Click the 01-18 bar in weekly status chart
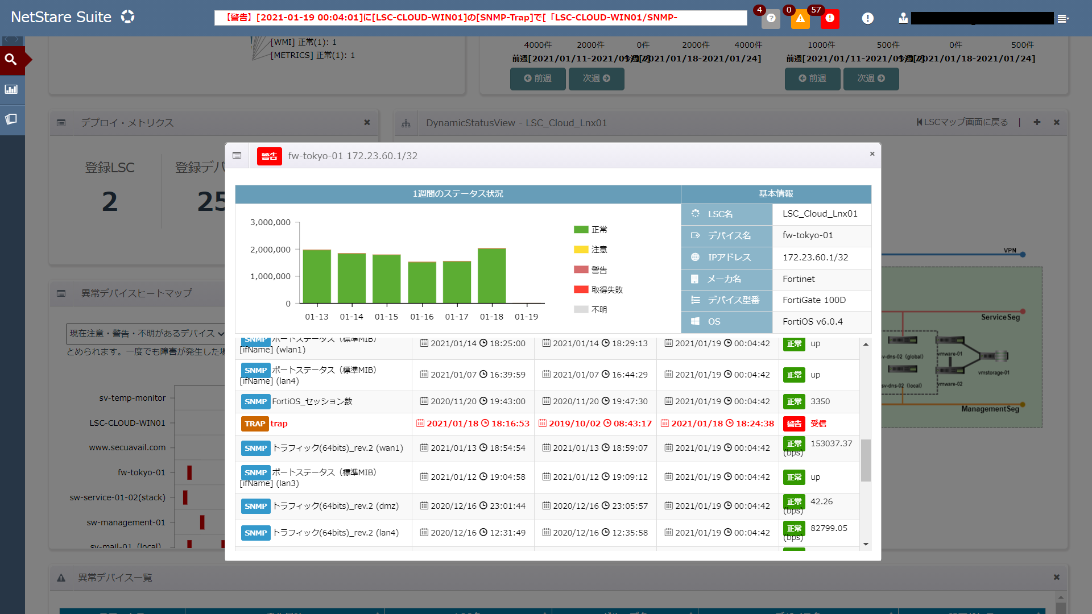Image resolution: width=1092 pixels, height=614 pixels. click(491, 276)
